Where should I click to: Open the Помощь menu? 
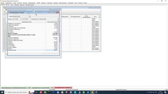80,3
